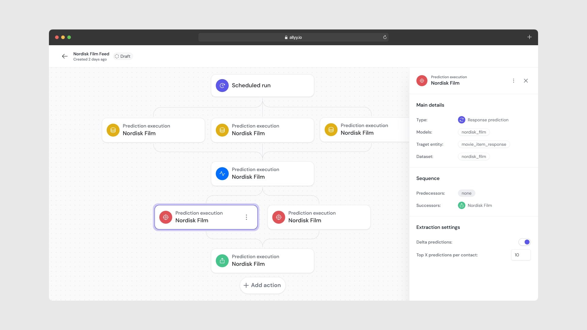This screenshot has width=587, height=330.
Task: Click the green export node icon
Action: click(x=222, y=261)
